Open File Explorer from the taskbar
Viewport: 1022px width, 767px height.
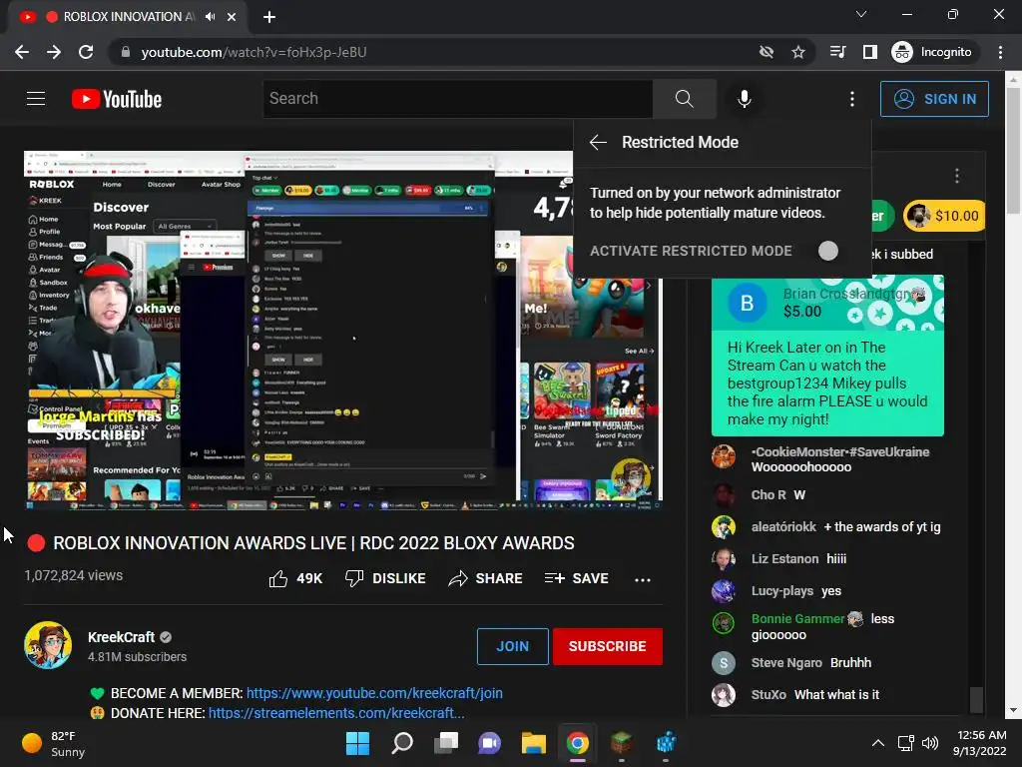click(533, 743)
